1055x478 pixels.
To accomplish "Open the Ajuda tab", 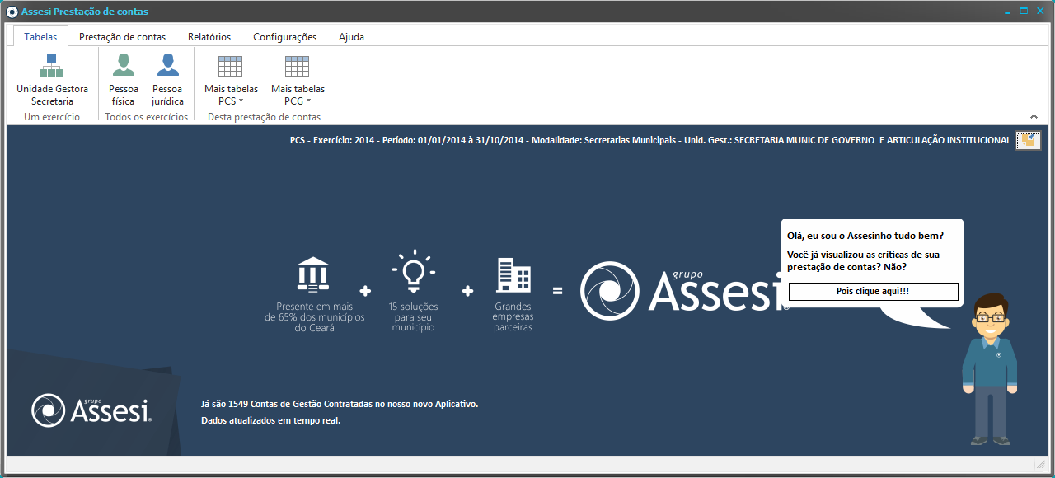I will coord(351,36).
